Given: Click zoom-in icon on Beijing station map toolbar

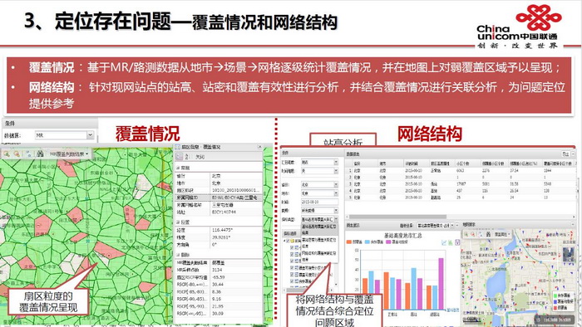Looking at the screenshot, I should pos(466,234).
